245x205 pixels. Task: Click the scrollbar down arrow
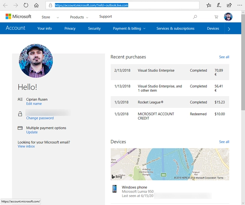click(243, 203)
